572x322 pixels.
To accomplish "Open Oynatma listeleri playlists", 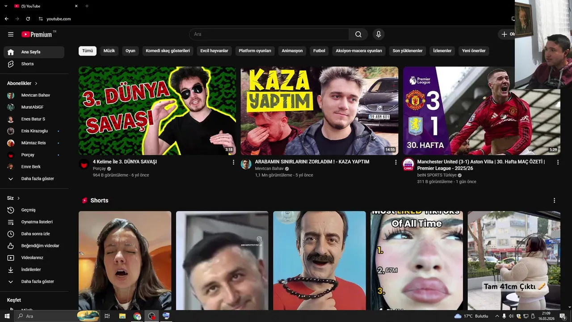I will [x=34, y=222].
